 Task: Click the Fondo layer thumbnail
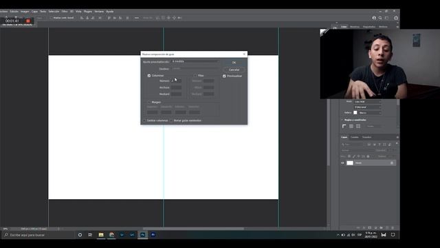pos(350,163)
